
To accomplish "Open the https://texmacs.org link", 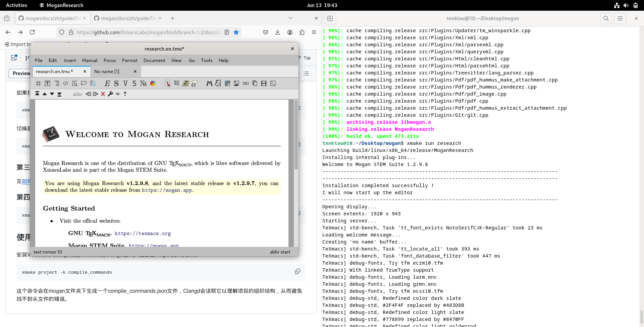I will point(143,233).
